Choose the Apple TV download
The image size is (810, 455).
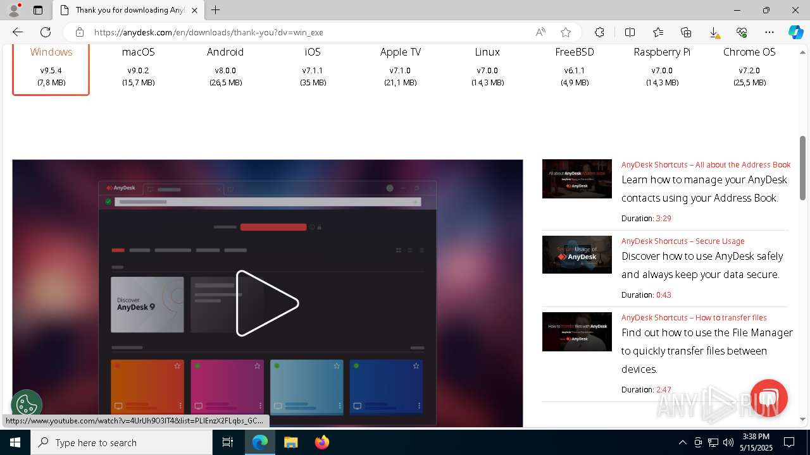tap(400, 66)
